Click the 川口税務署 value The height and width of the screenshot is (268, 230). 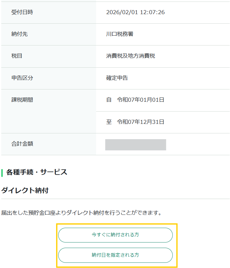pyautogui.click(x=120, y=34)
